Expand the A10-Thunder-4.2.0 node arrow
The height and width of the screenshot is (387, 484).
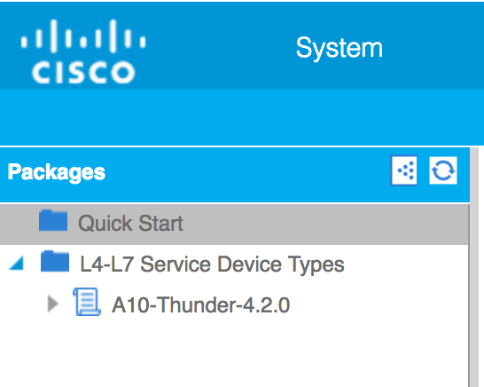point(53,304)
